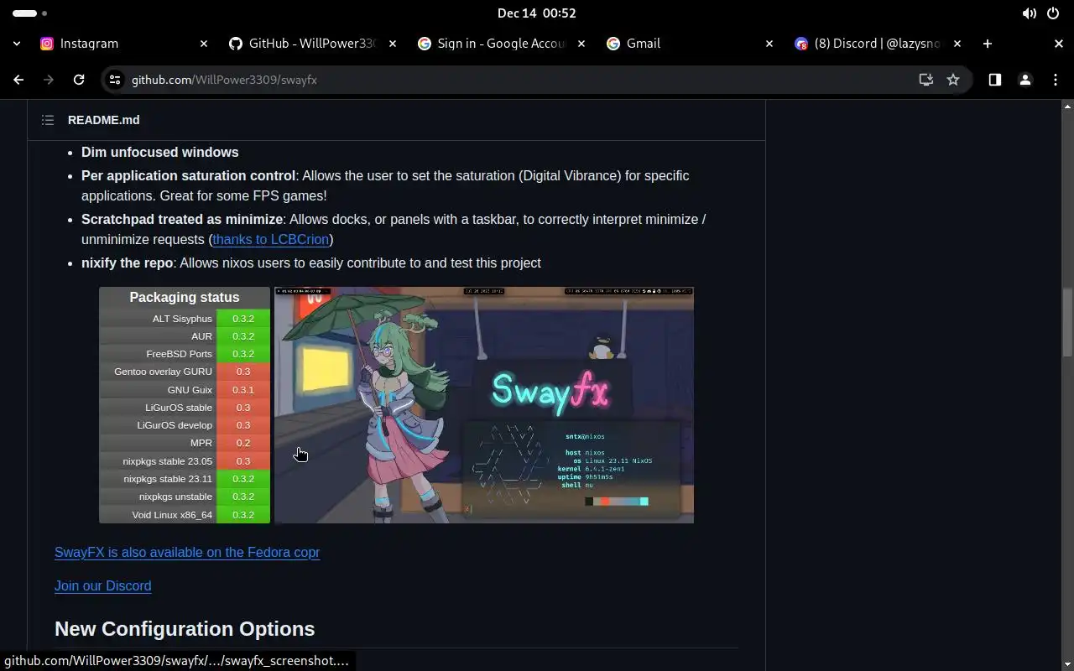Click the MPR packaging row
1074x671 pixels.
click(x=185, y=443)
